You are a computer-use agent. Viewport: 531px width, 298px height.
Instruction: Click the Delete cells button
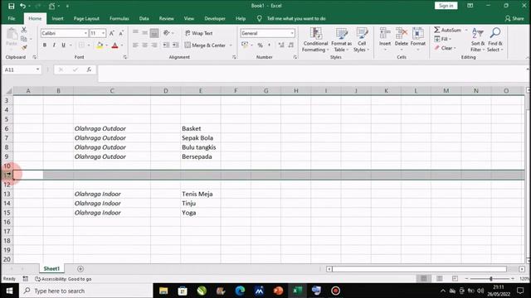402,40
